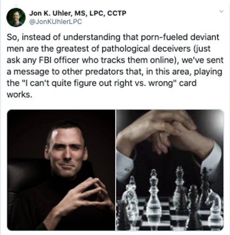Open the right photo with chess board

170,170
